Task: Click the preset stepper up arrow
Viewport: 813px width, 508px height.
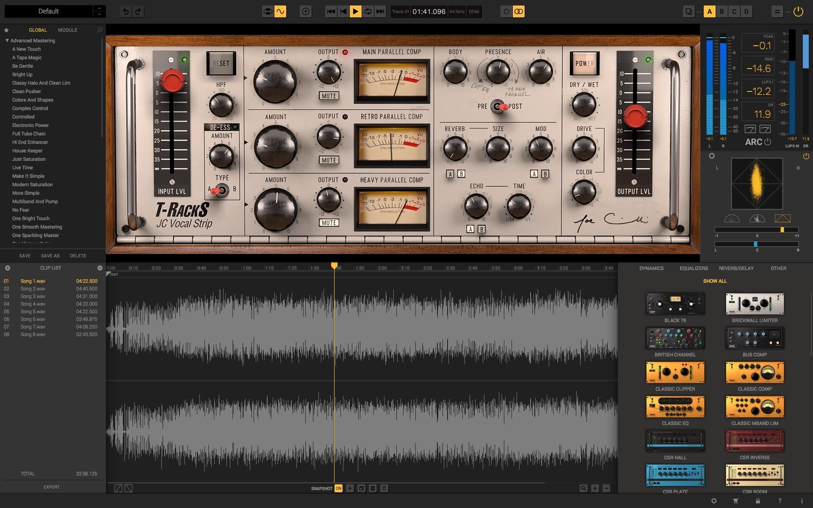Action: coord(99,8)
